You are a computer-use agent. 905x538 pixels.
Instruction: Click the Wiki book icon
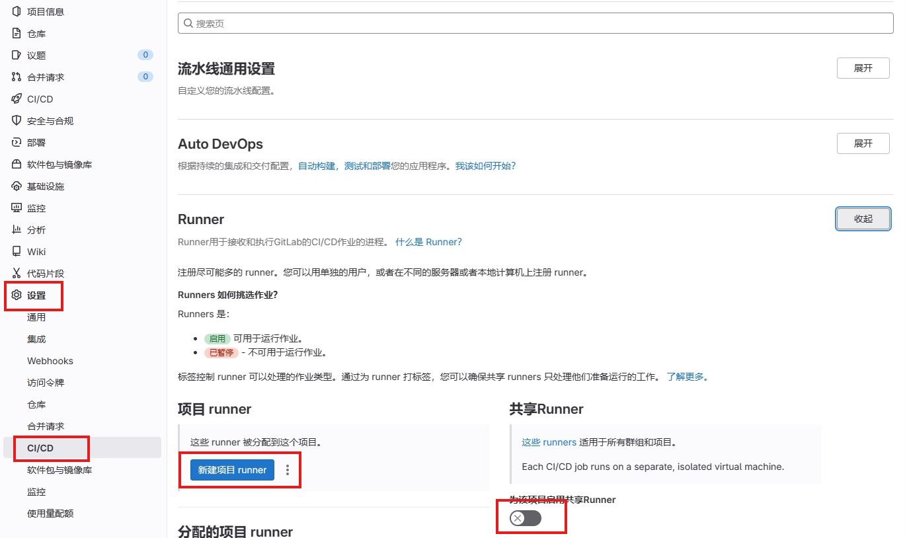pyautogui.click(x=17, y=252)
